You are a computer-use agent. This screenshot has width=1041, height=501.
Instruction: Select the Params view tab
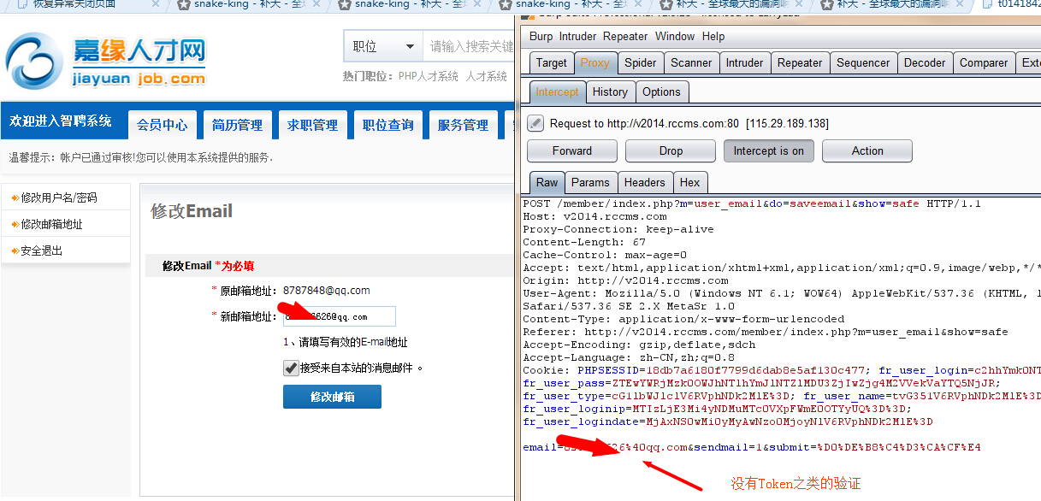coord(590,182)
